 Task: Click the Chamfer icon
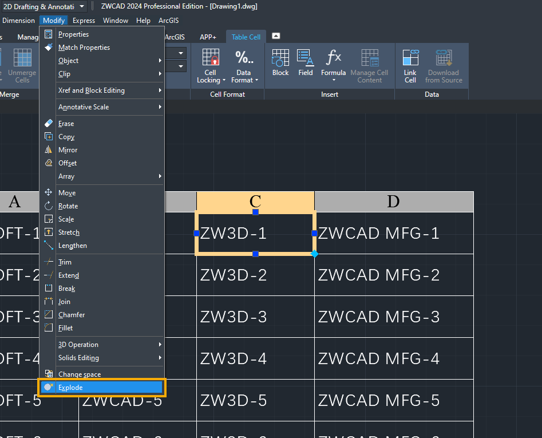(x=49, y=314)
